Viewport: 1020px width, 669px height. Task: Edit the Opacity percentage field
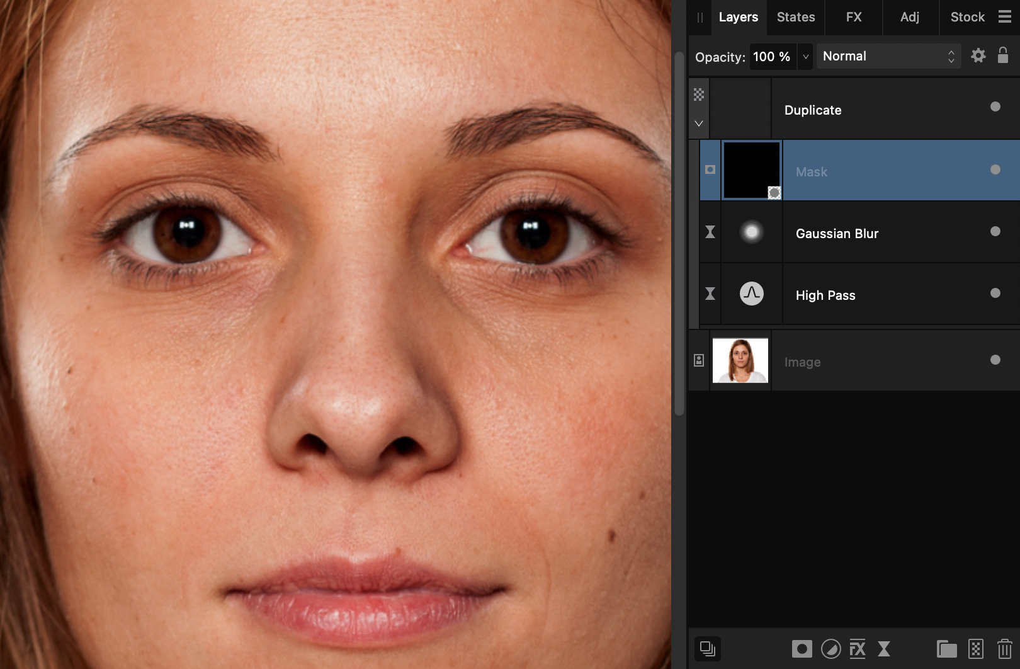coord(772,56)
